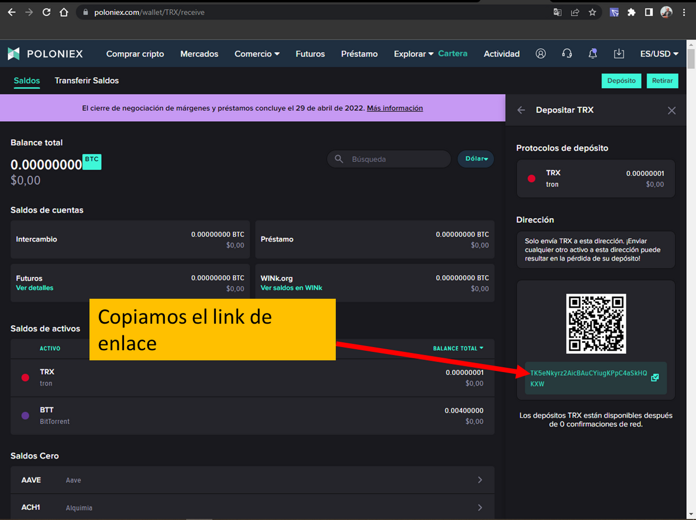
Task: Open Chrome three-dot menu
Action: point(684,12)
